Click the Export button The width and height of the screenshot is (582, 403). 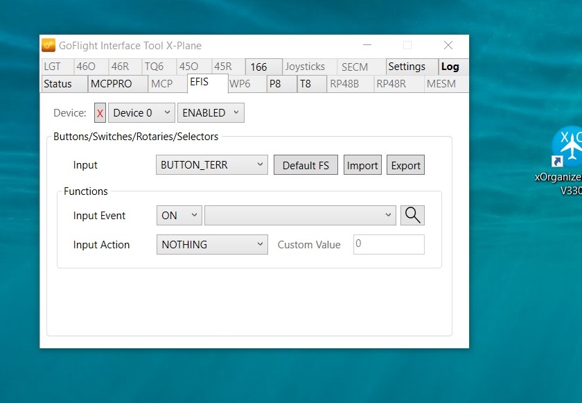tap(405, 165)
